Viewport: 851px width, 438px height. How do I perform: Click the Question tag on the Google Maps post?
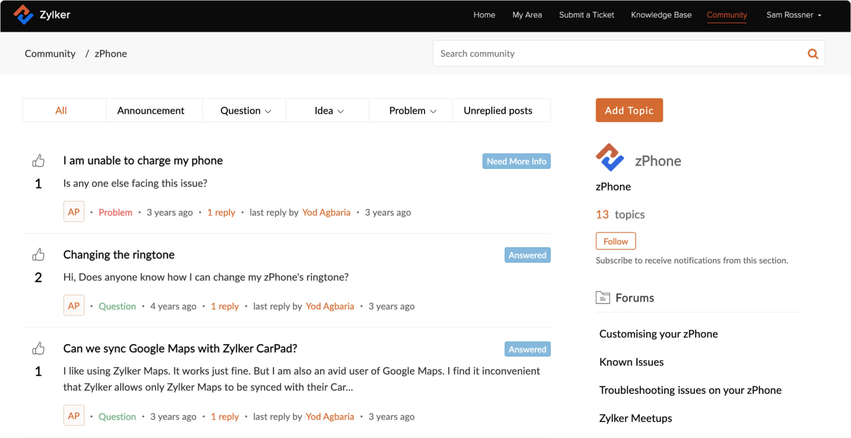117,416
